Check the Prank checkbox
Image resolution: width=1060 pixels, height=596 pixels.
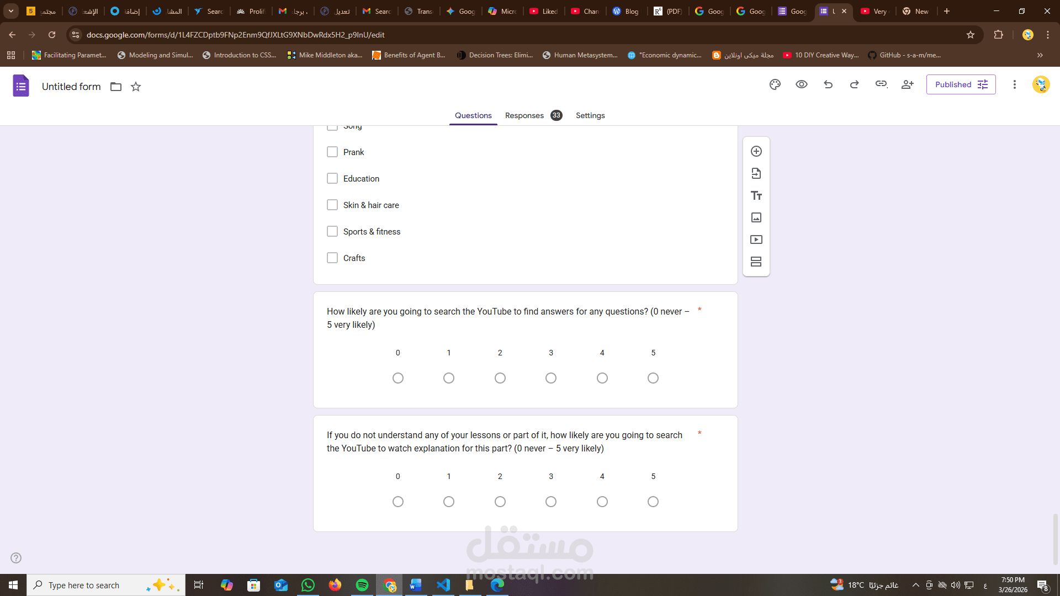[x=332, y=152]
